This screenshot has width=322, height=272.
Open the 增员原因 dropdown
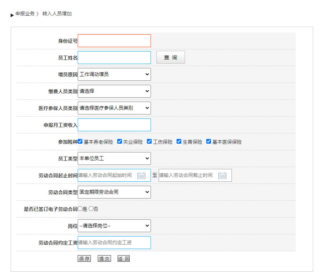114,74
